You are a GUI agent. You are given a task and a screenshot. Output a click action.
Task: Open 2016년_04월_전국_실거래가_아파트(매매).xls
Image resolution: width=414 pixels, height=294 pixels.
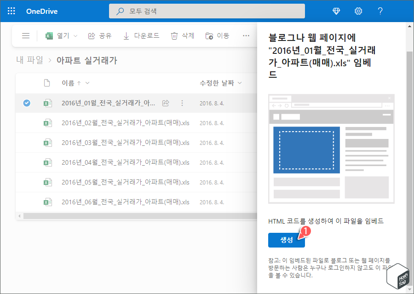tap(126, 162)
